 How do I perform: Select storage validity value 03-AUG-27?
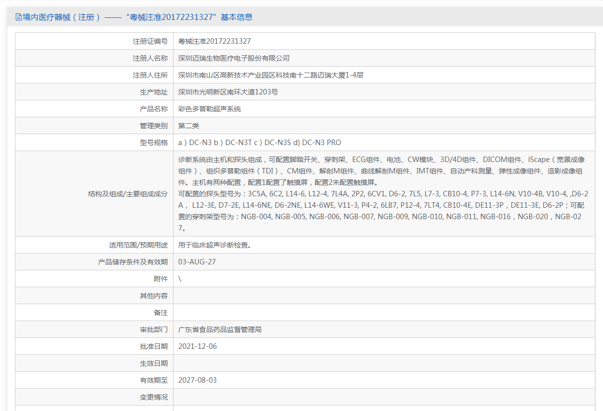pos(197,262)
